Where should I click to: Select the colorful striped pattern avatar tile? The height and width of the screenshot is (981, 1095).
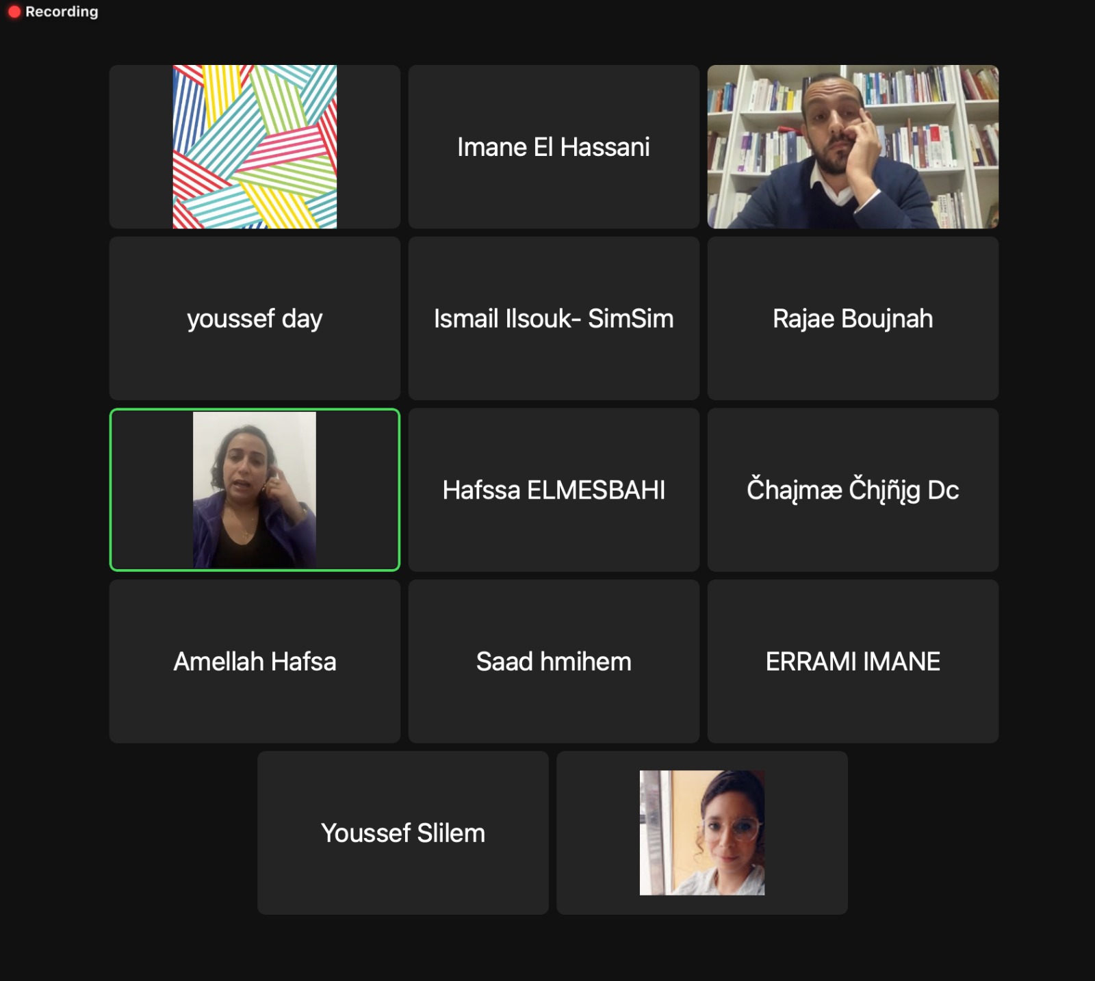(x=255, y=146)
